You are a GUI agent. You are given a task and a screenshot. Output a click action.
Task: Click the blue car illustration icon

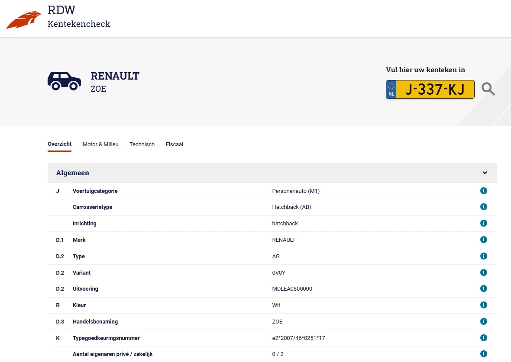click(x=64, y=81)
